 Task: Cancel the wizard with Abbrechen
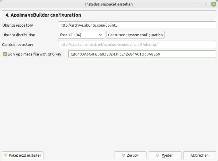(x=199, y=155)
